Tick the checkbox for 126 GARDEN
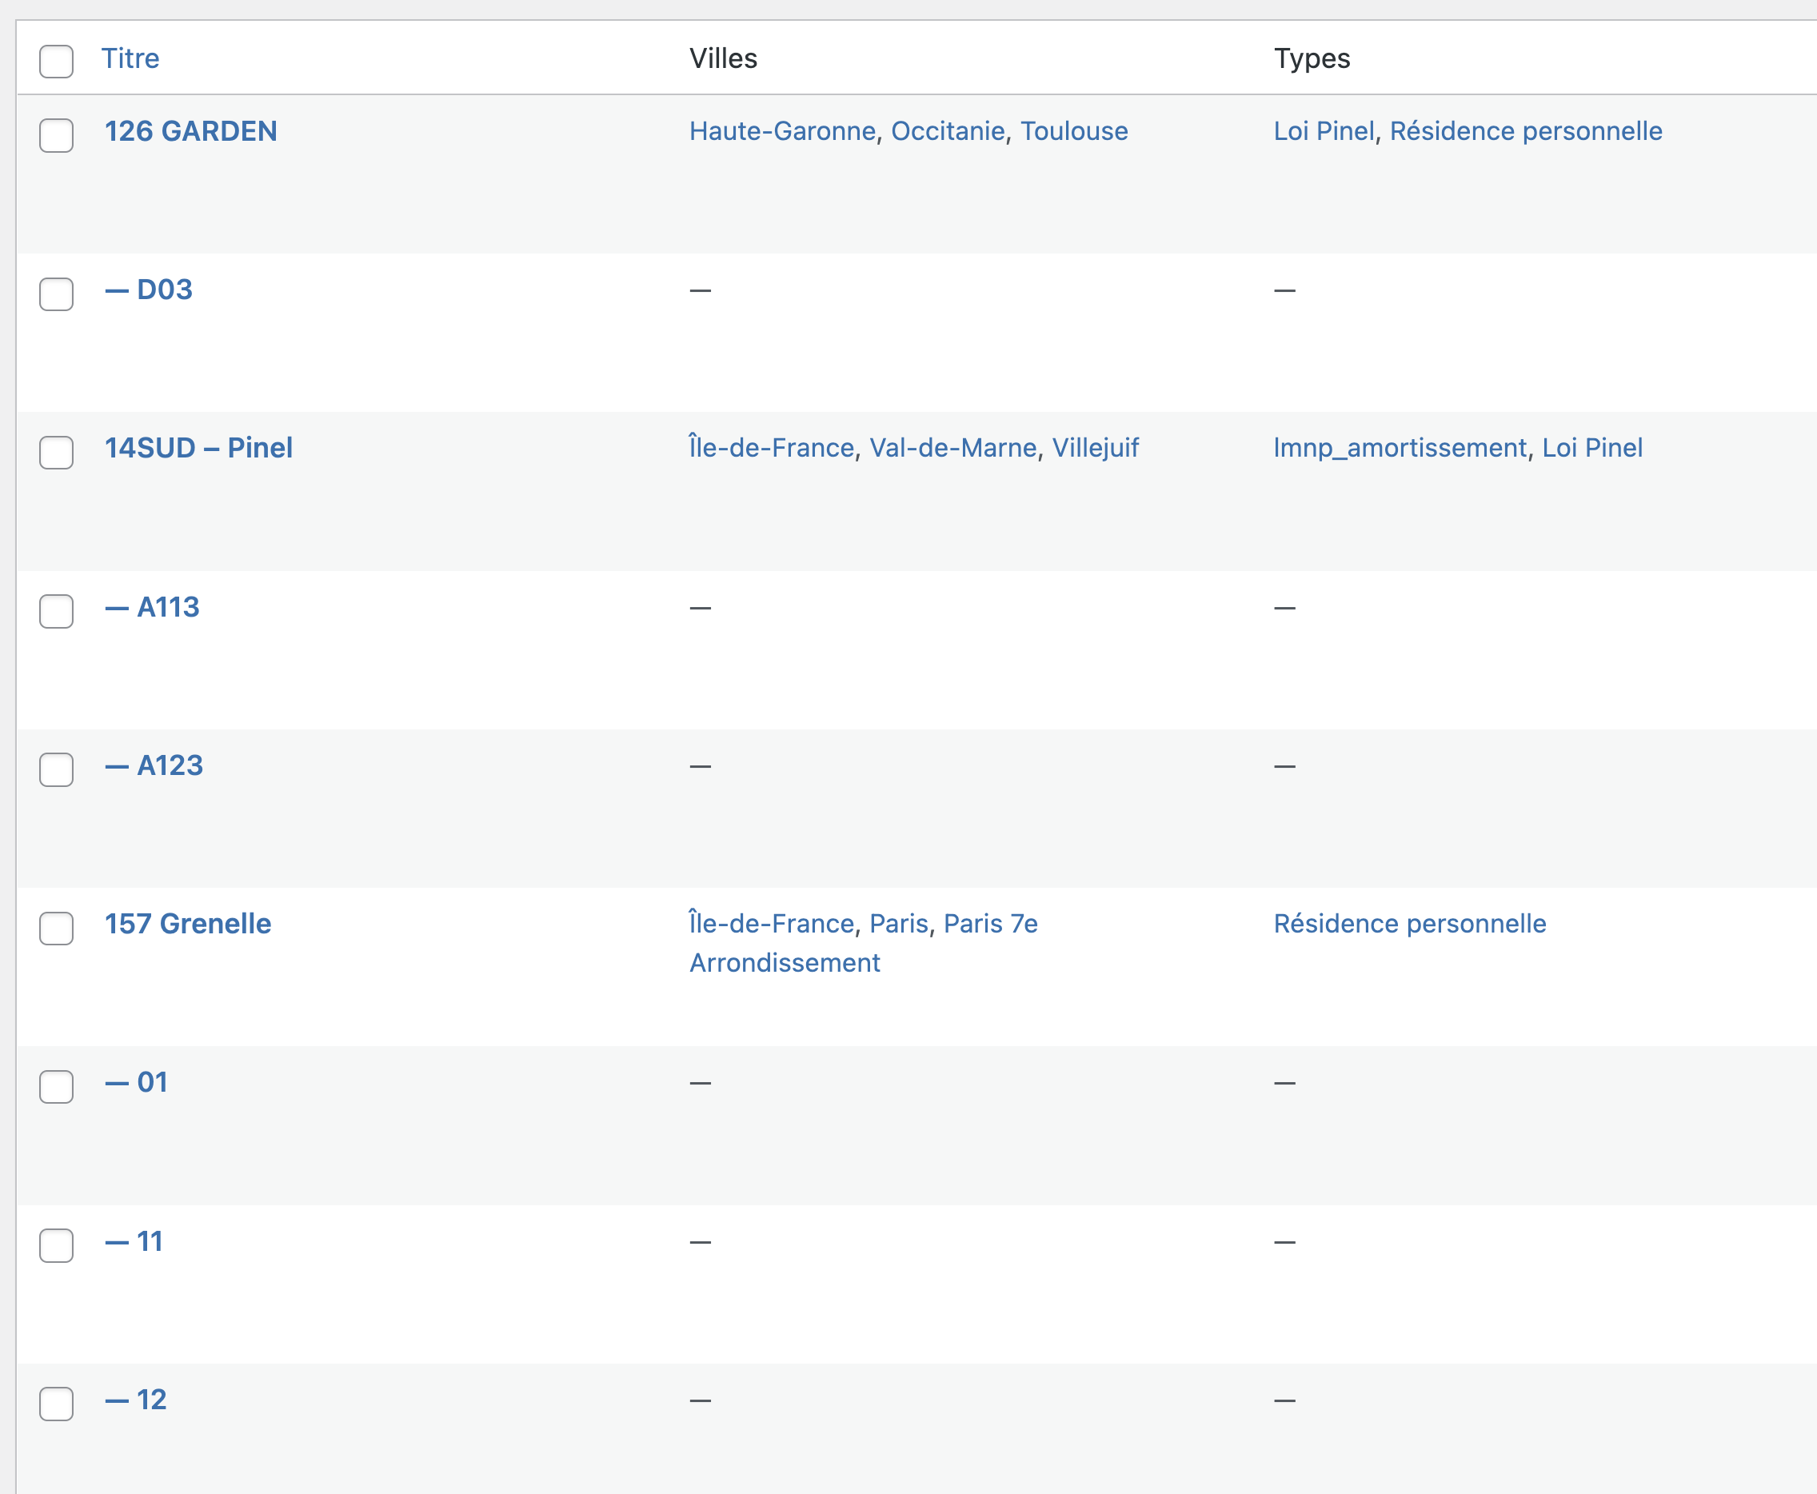This screenshot has height=1494, width=1817. point(56,135)
